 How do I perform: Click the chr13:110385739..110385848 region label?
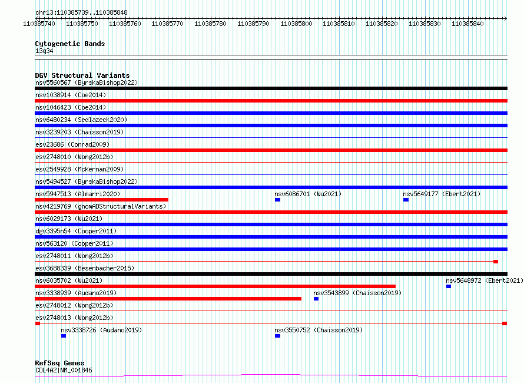[81, 12]
